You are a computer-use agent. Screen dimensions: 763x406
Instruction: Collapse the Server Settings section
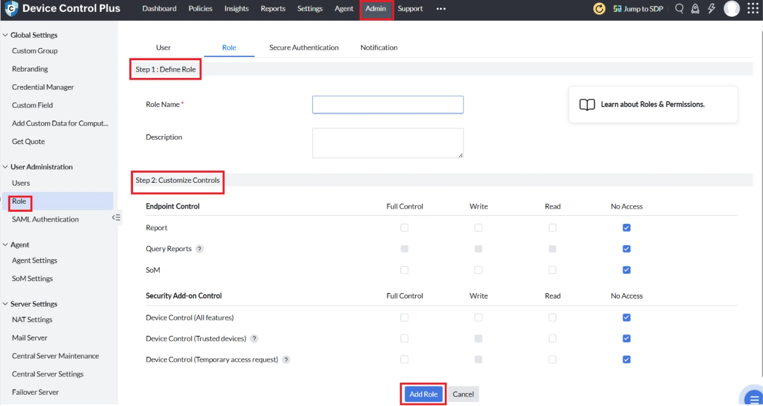click(x=5, y=304)
